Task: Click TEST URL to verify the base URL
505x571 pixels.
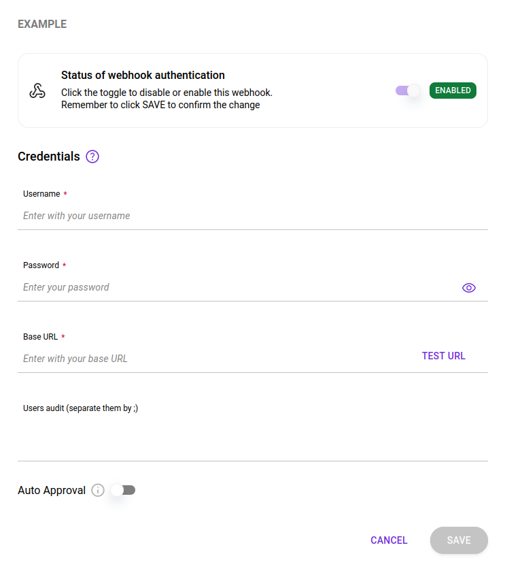Action: pyautogui.click(x=443, y=355)
